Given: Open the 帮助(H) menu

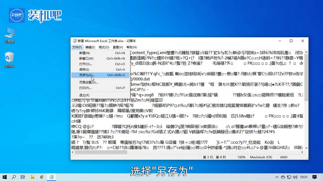Looking at the screenshot, I should 132,47.
